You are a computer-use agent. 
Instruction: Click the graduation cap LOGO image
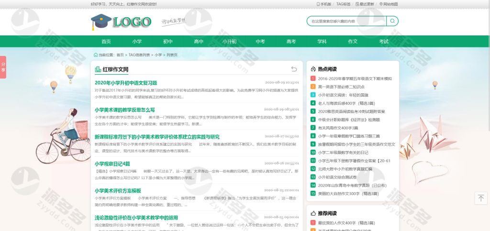click(121, 22)
